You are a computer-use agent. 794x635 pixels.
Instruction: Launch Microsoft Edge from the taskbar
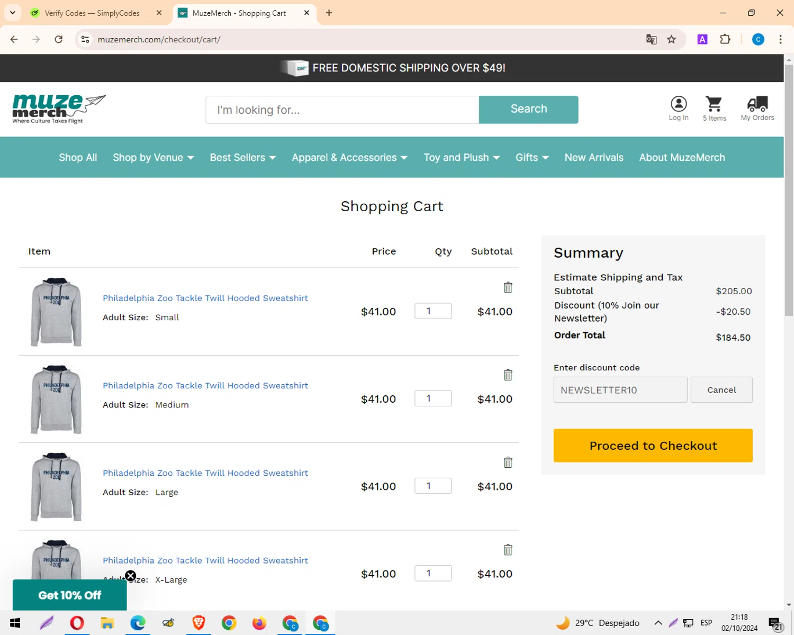pyautogui.click(x=138, y=623)
